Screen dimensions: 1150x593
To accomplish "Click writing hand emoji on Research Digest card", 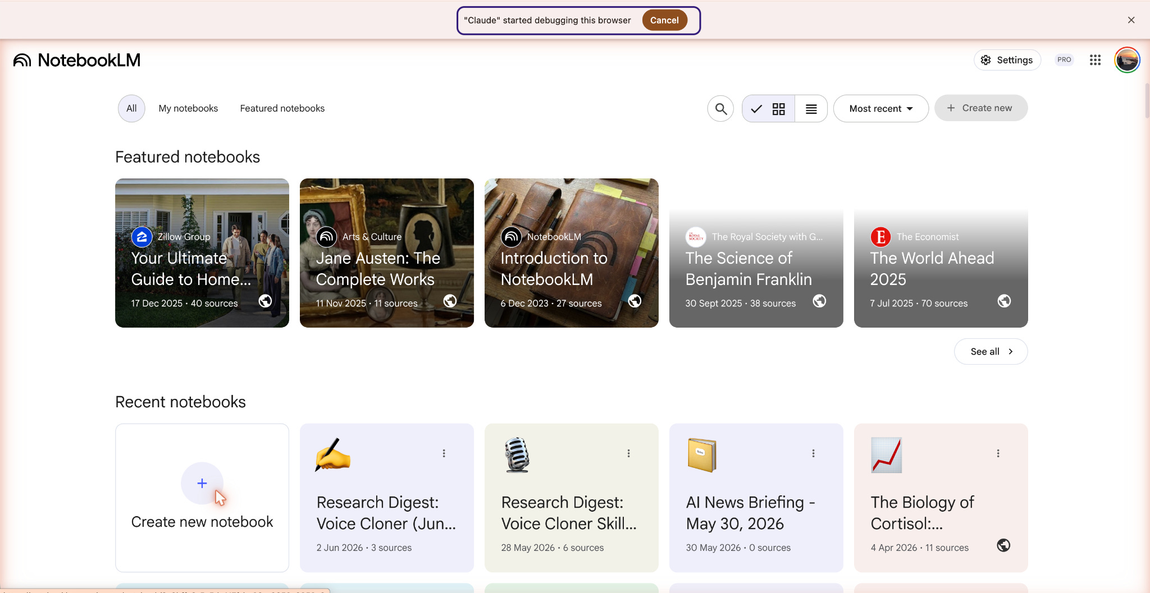I will click(332, 455).
